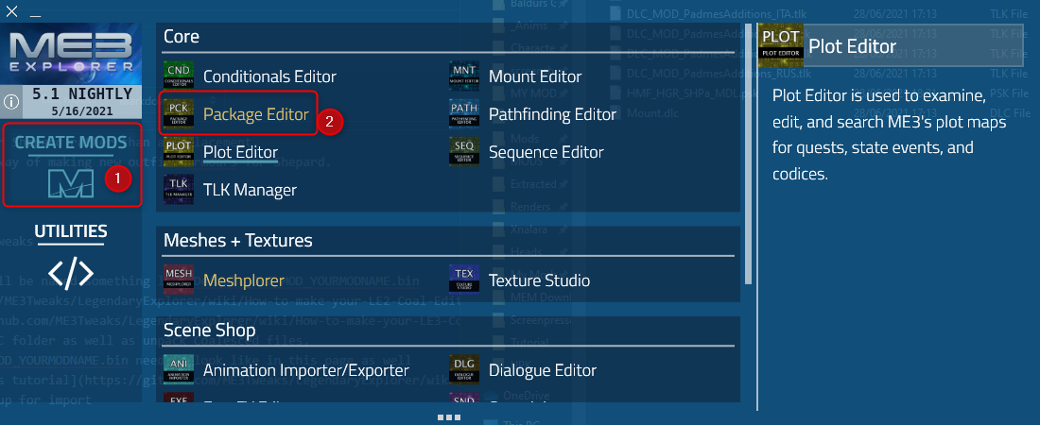Viewport: 1040px width, 425px height.
Task: Click the three-dot handle at window bottom
Action: (x=448, y=417)
